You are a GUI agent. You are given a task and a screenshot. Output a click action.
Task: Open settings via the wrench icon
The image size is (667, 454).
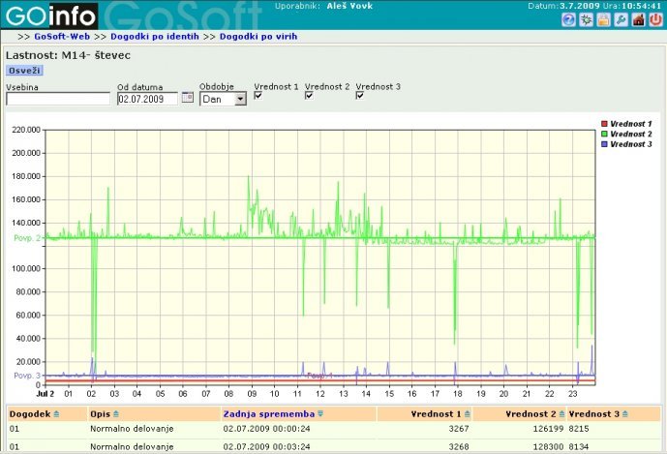[621, 19]
